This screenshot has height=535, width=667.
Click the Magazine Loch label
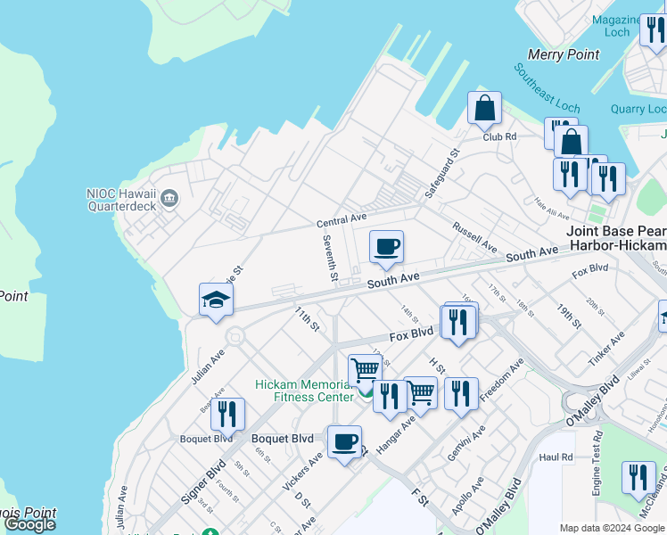point(617,26)
